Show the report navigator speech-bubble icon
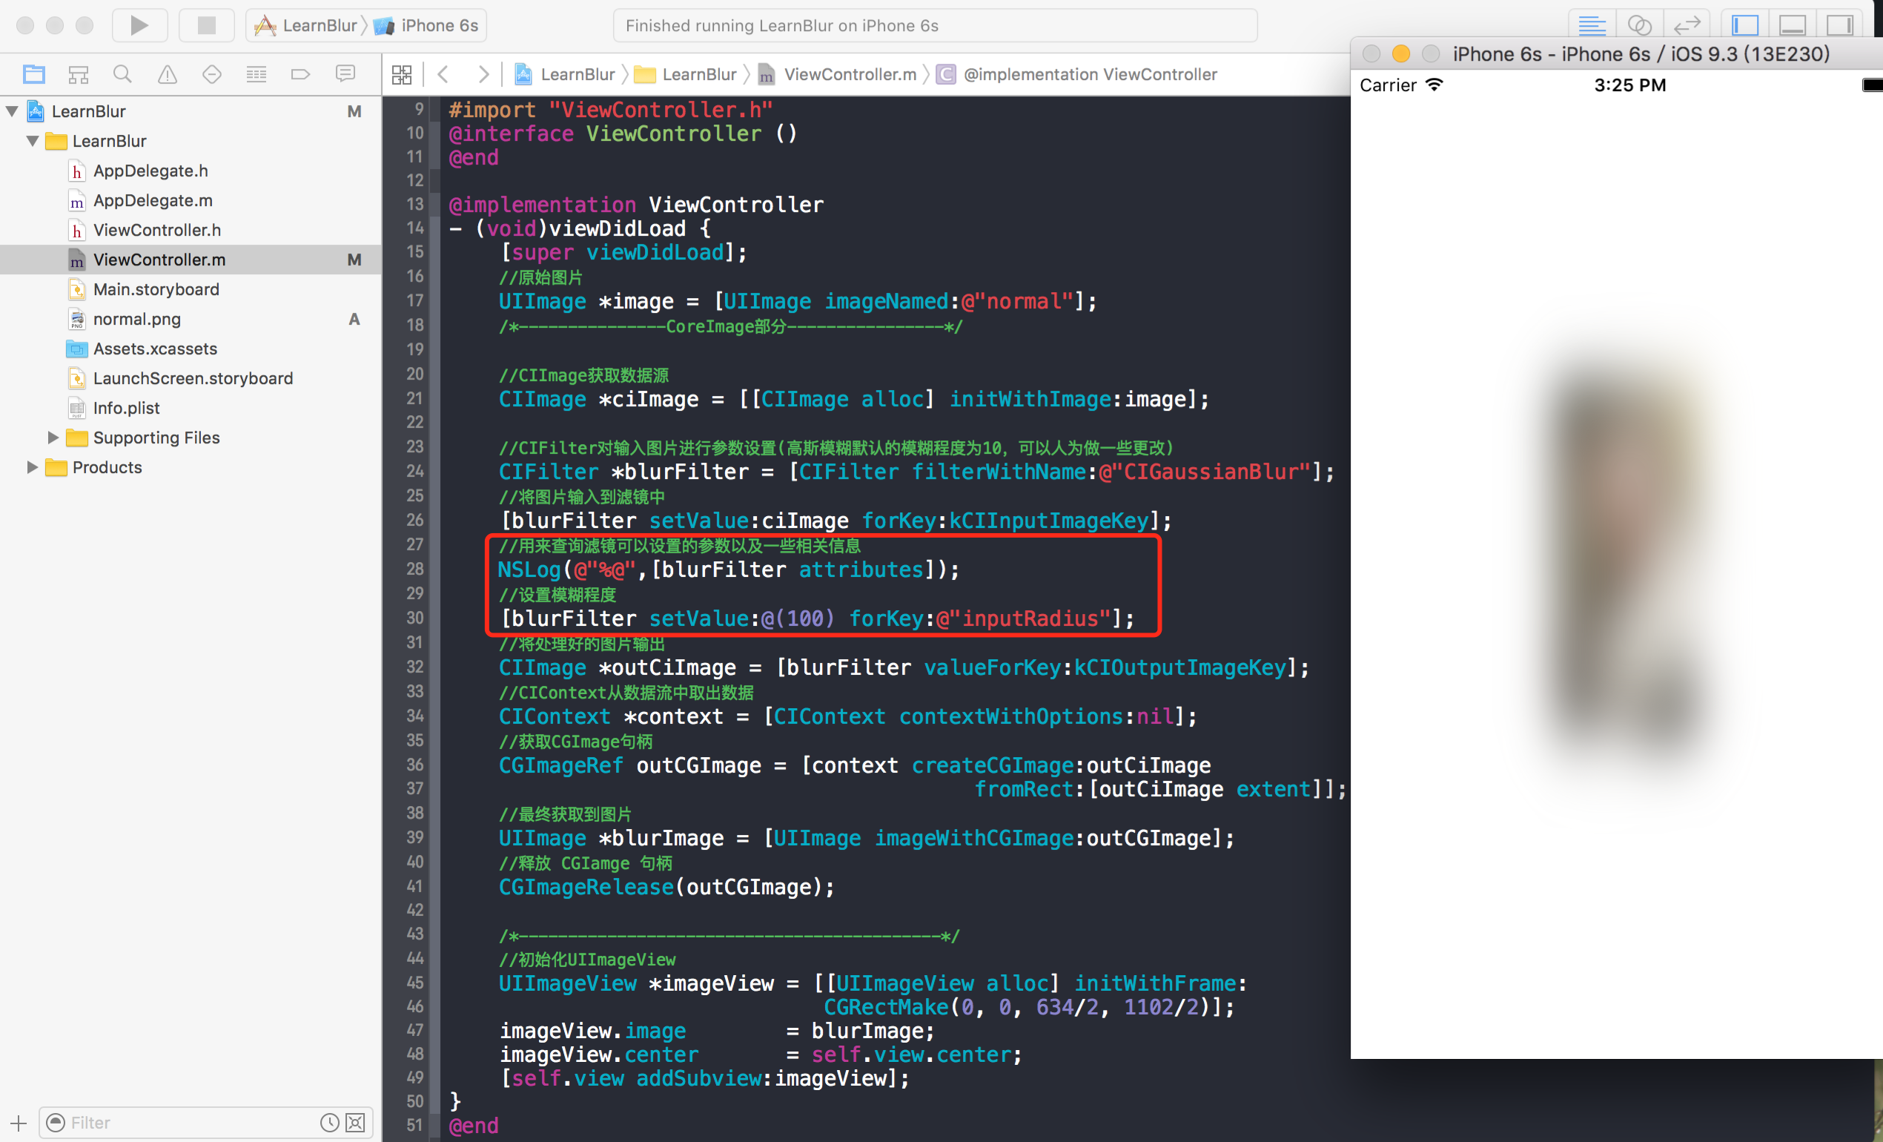This screenshot has height=1142, width=1883. pos(345,74)
